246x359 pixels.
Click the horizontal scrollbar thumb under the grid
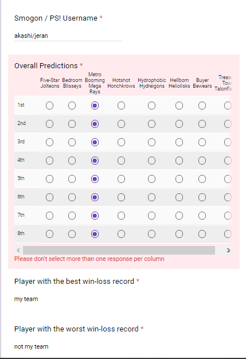(x=119, y=250)
